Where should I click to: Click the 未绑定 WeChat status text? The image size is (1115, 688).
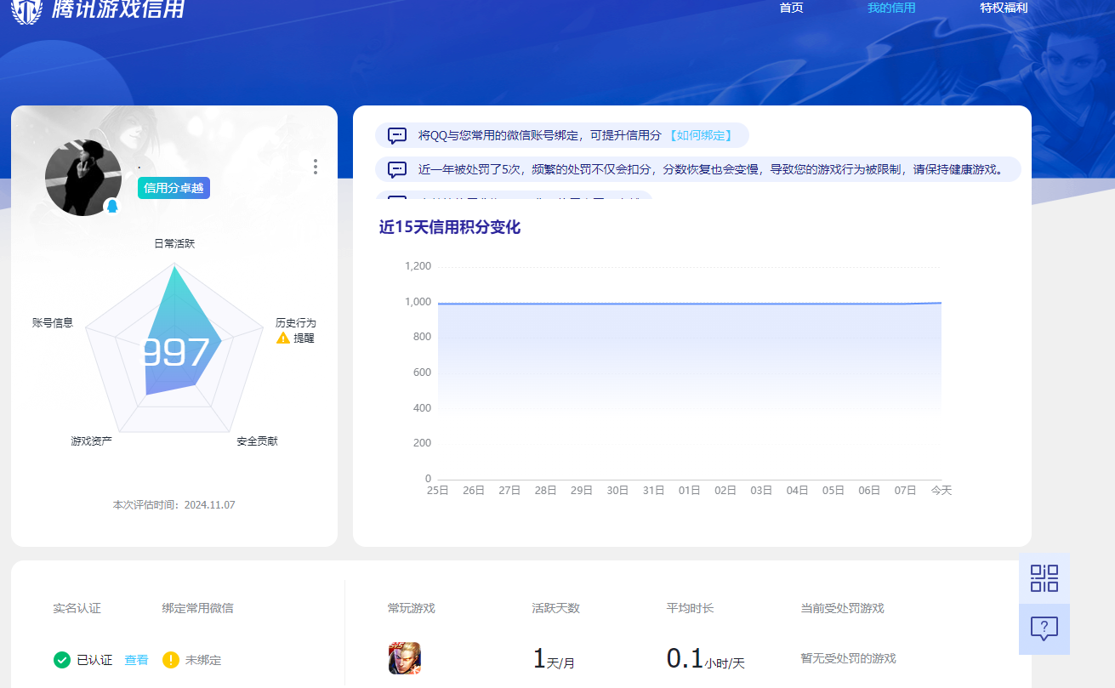click(203, 660)
